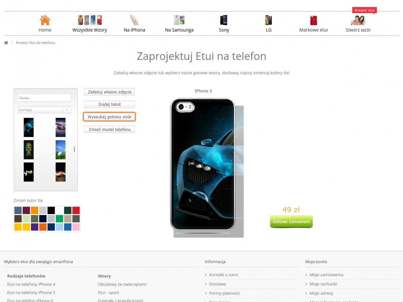Image resolution: width=403 pixels, height=302 pixels.
Task: Select the LG phone icon
Action: pos(268,20)
